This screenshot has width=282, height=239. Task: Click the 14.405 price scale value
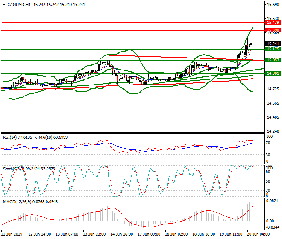(273, 117)
